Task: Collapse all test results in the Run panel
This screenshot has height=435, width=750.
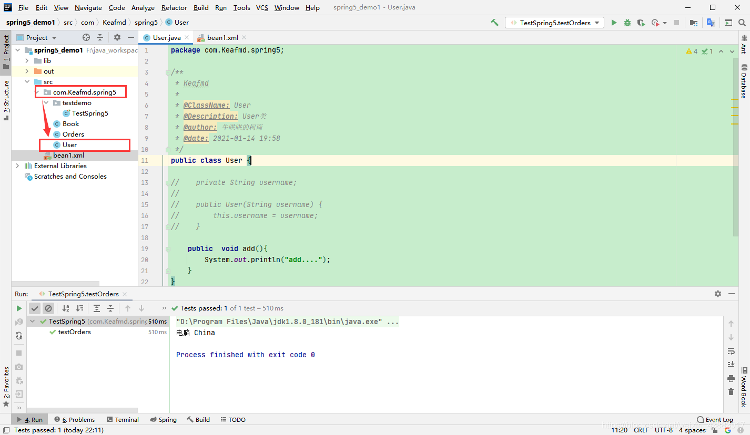Action: coord(110,308)
